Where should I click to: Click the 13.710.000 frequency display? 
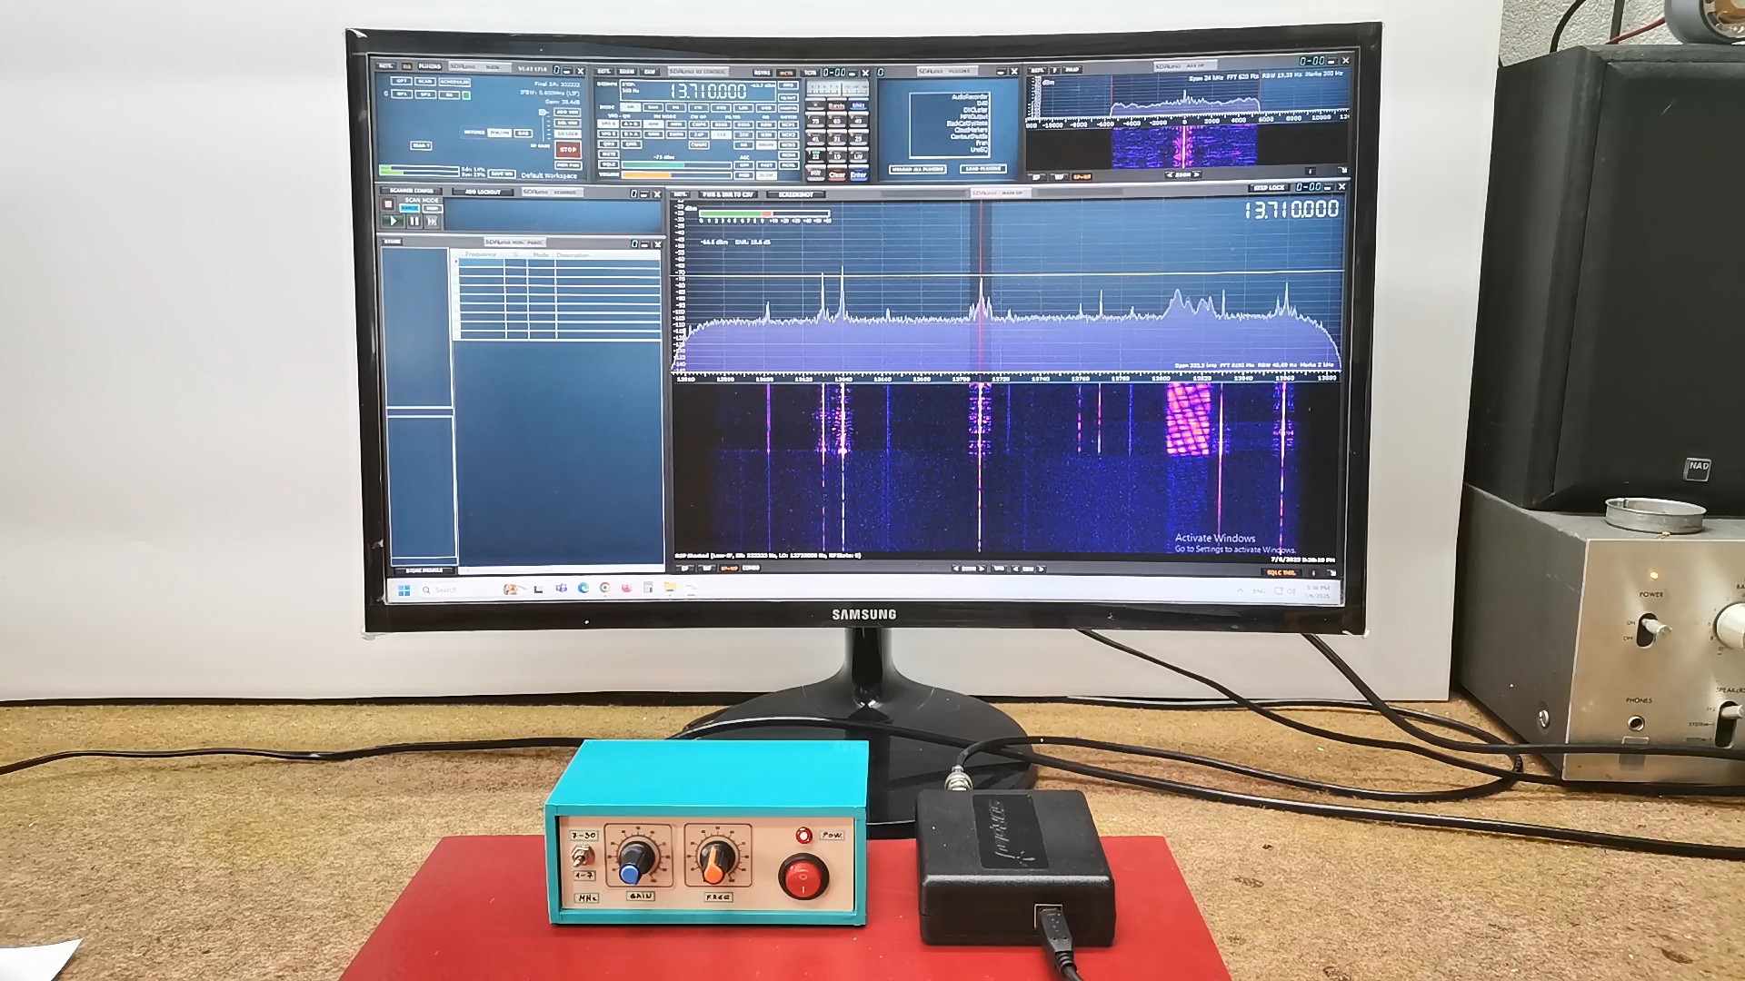(x=708, y=92)
